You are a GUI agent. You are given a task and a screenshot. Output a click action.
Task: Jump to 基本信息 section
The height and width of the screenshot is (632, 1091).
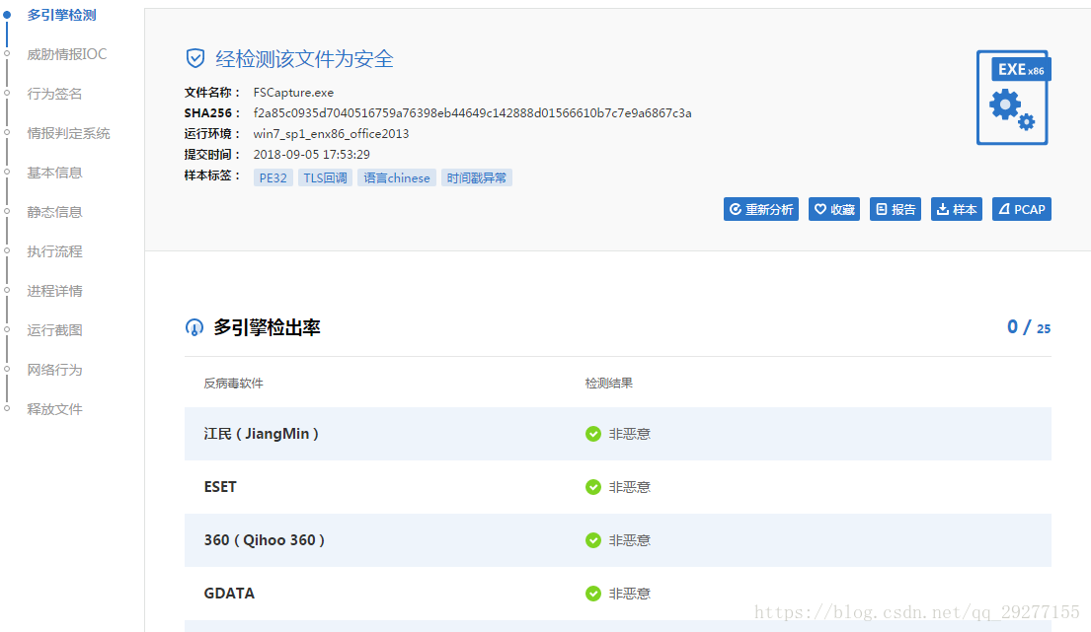point(54,173)
